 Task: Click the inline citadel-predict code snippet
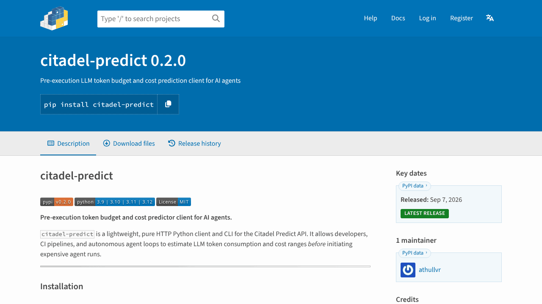click(67, 234)
